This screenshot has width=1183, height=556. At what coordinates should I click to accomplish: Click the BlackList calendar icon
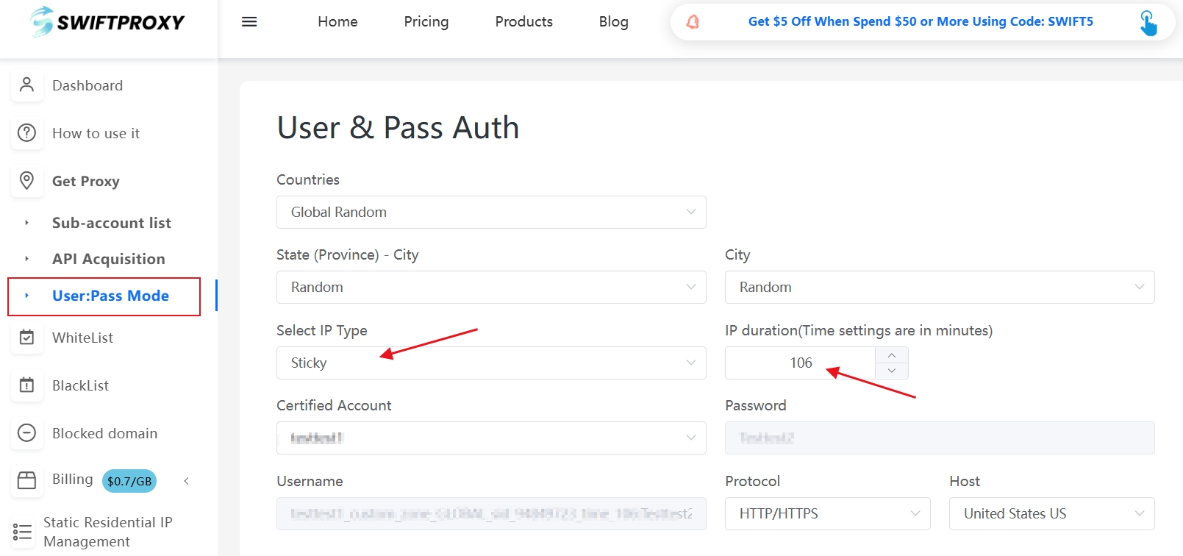27,385
